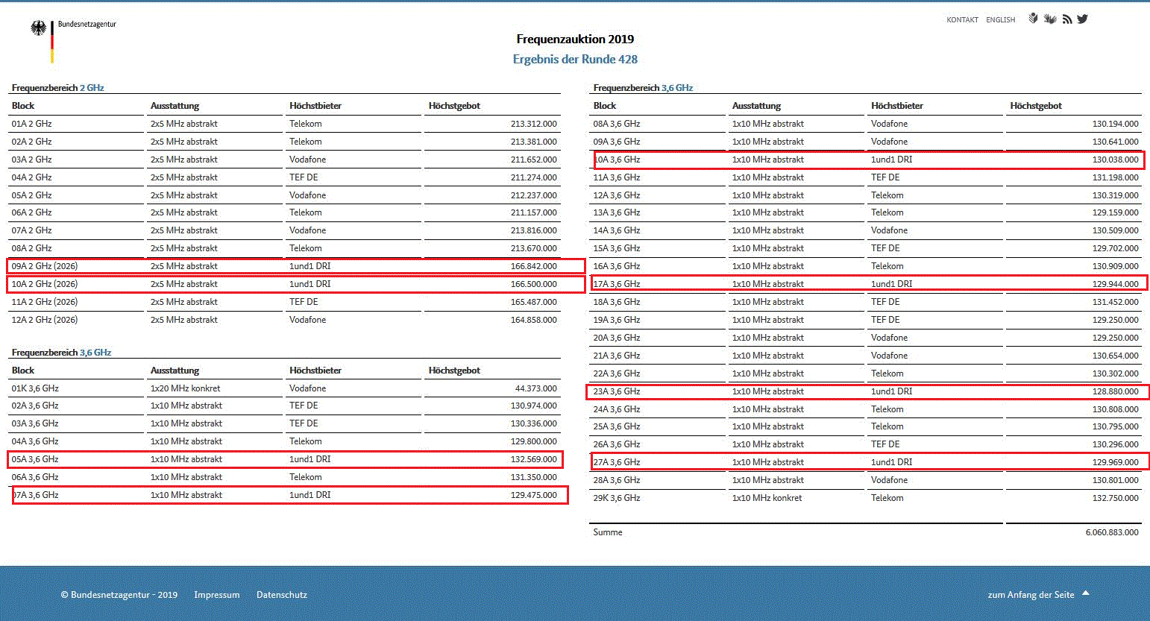Select the bid value 44.373.000
1150x621 pixels.
[x=536, y=388]
